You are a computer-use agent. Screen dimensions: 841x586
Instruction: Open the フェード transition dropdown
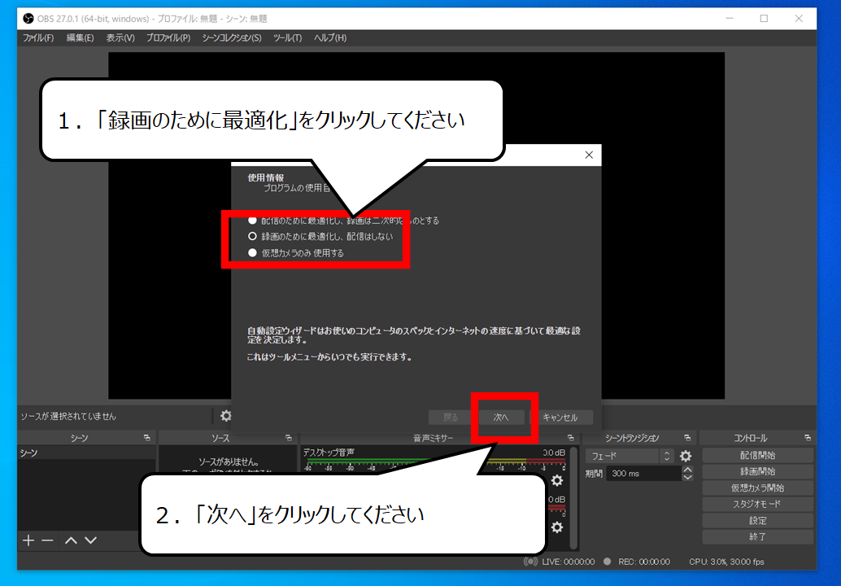pyautogui.click(x=630, y=456)
